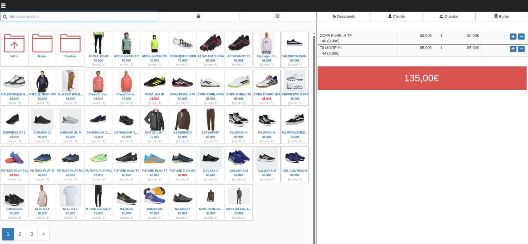The height and width of the screenshot is (244, 528).
Task: Click the Cliente button
Action: pos(396,17)
